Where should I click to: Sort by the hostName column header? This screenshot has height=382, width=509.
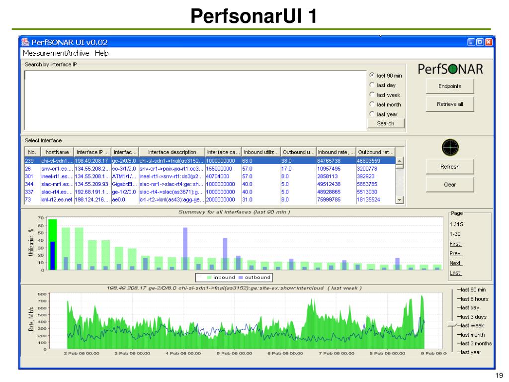[x=57, y=152]
